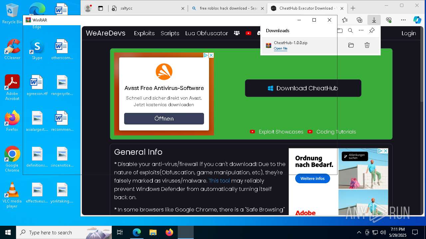The width and height of the screenshot is (426, 239).
Task: Click the CheatHub-1.0.0.zip file name
Action: click(x=291, y=43)
